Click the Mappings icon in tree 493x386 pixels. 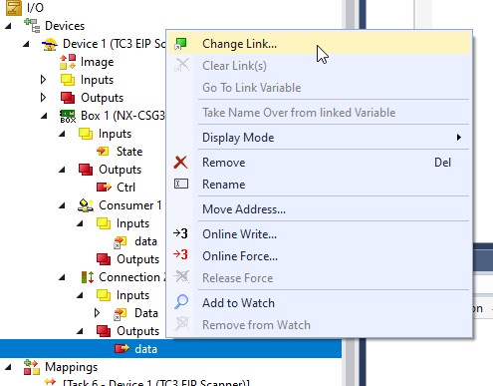(32, 367)
